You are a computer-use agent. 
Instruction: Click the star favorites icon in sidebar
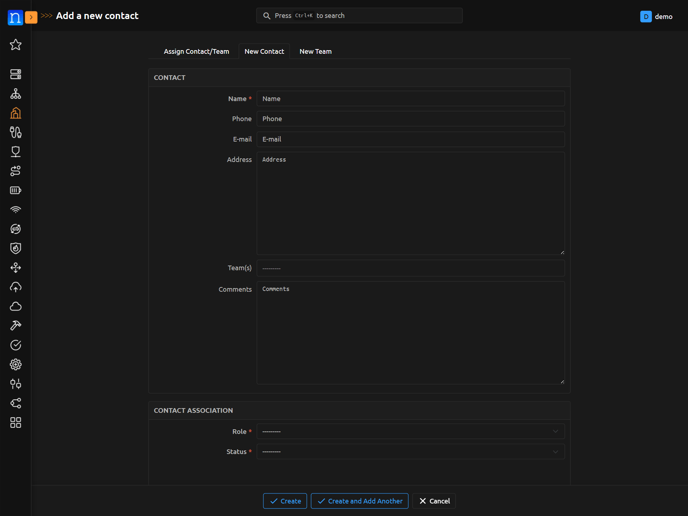click(15, 45)
